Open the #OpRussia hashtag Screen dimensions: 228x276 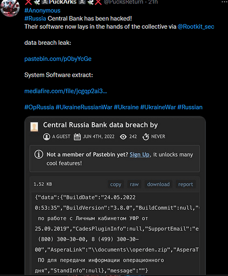tap(39, 107)
